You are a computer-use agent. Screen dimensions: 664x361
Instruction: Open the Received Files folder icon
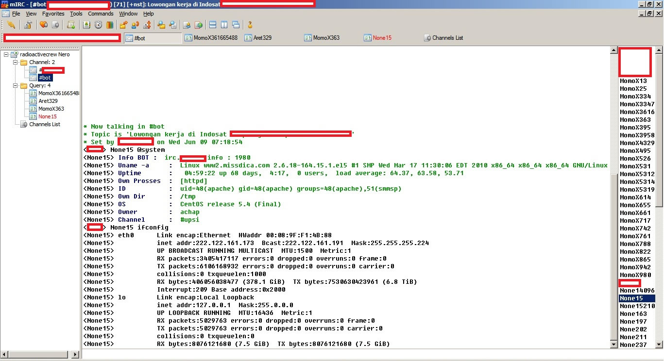tap(161, 25)
